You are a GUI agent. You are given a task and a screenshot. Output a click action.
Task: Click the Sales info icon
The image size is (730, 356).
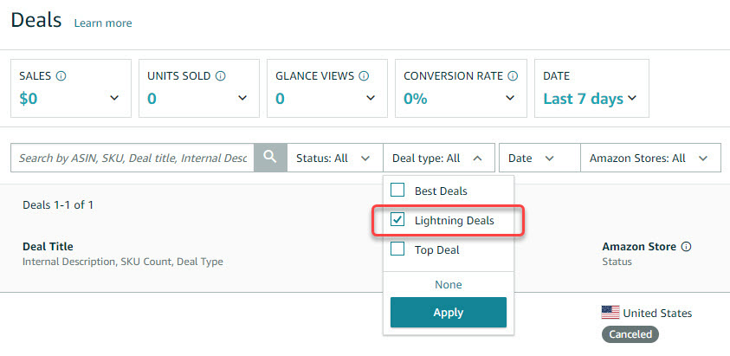pyautogui.click(x=61, y=76)
